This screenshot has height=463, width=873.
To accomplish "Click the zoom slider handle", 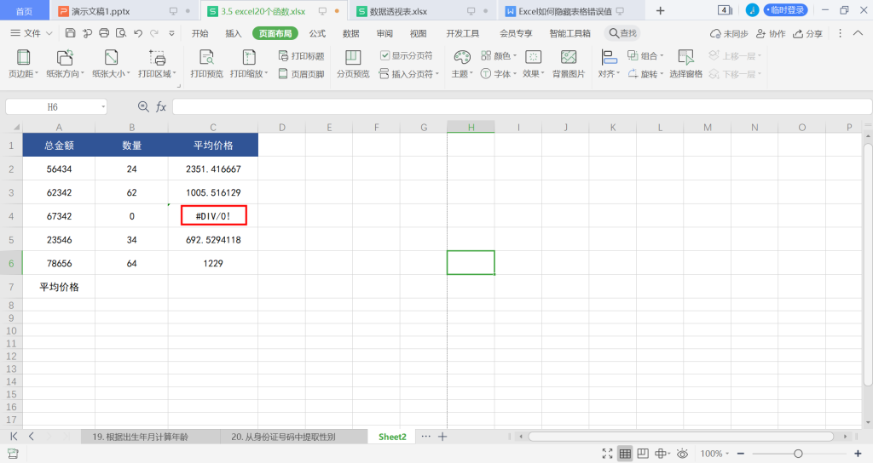I will click(x=798, y=454).
